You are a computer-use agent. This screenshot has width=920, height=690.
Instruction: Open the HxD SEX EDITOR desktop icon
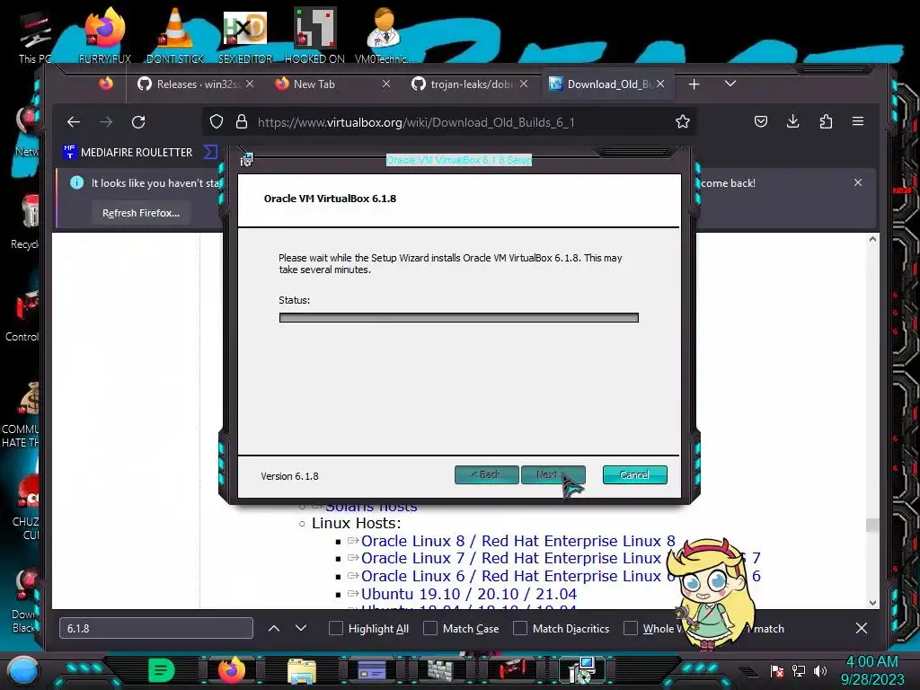[x=245, y=36]
